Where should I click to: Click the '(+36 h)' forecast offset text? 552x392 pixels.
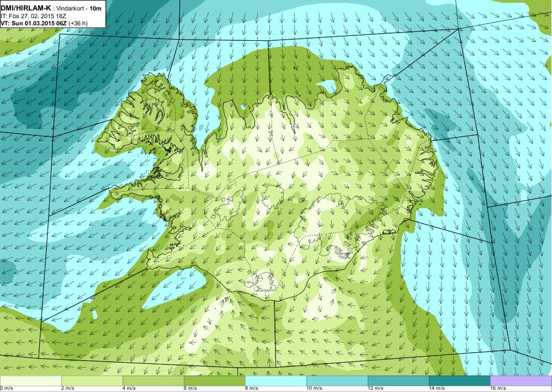(78, 23)
